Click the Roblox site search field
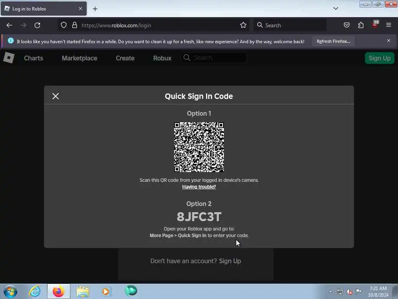398x299 pixels. coord(214,58)
